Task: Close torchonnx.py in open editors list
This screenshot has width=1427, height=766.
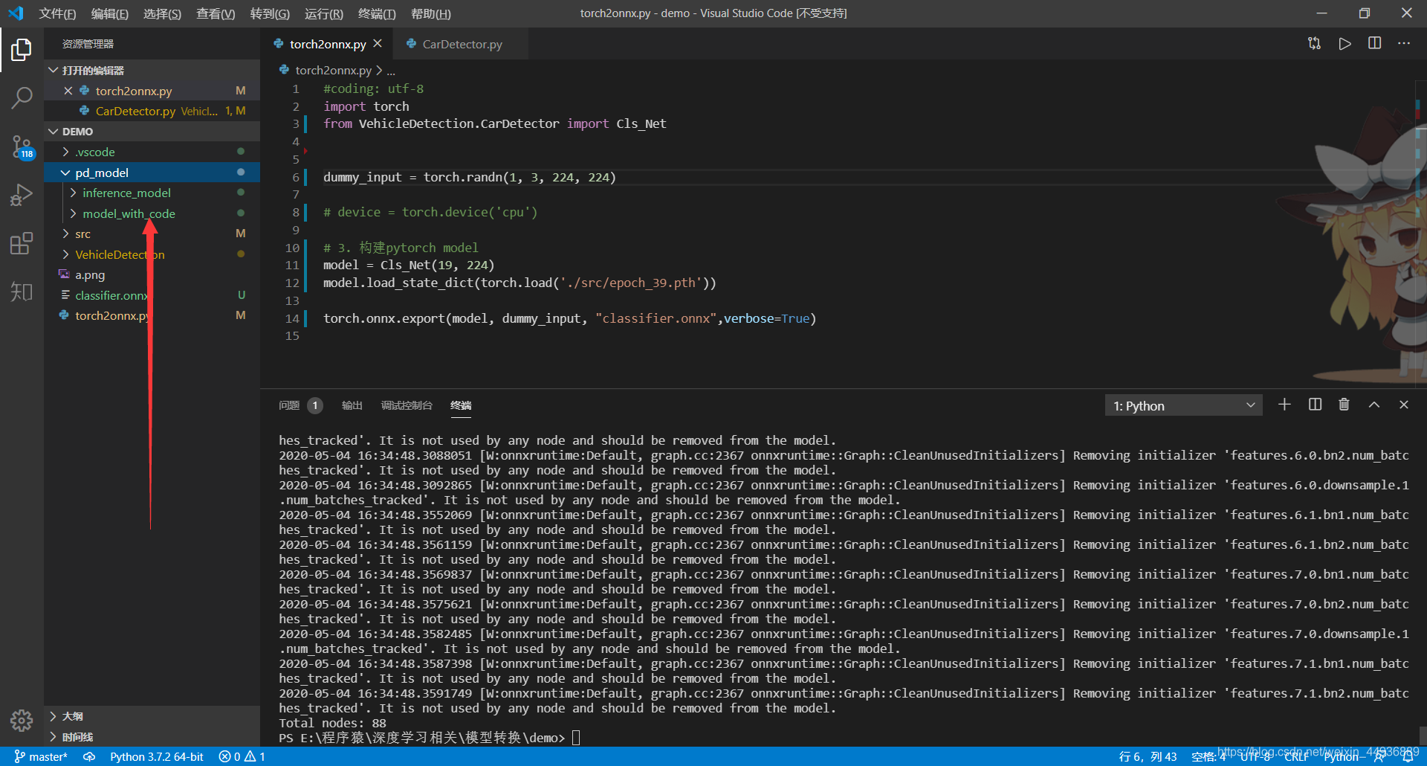Action: coord(68,91)
